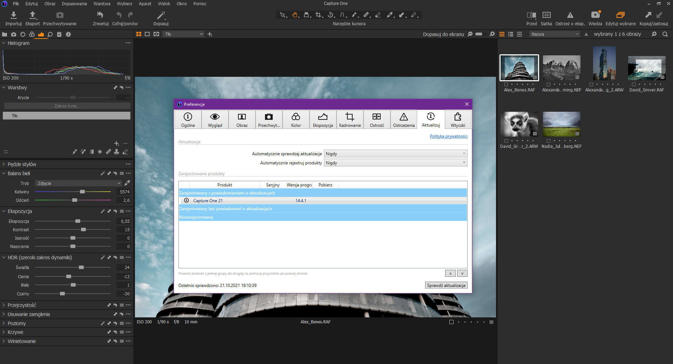
Task: Click the Eksport export icon
Action: [x=33, y=15]
